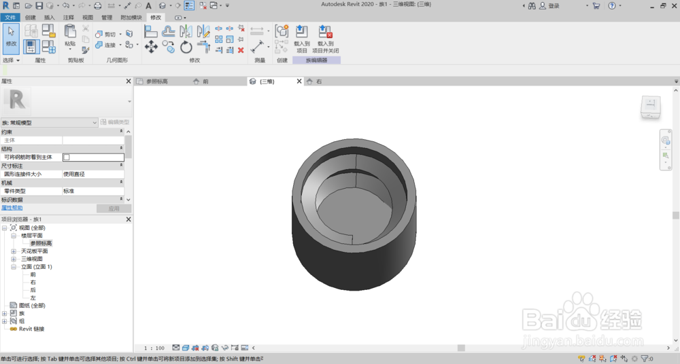
Task: Expand the Families (族) tree node
Action: click(4, 313)
